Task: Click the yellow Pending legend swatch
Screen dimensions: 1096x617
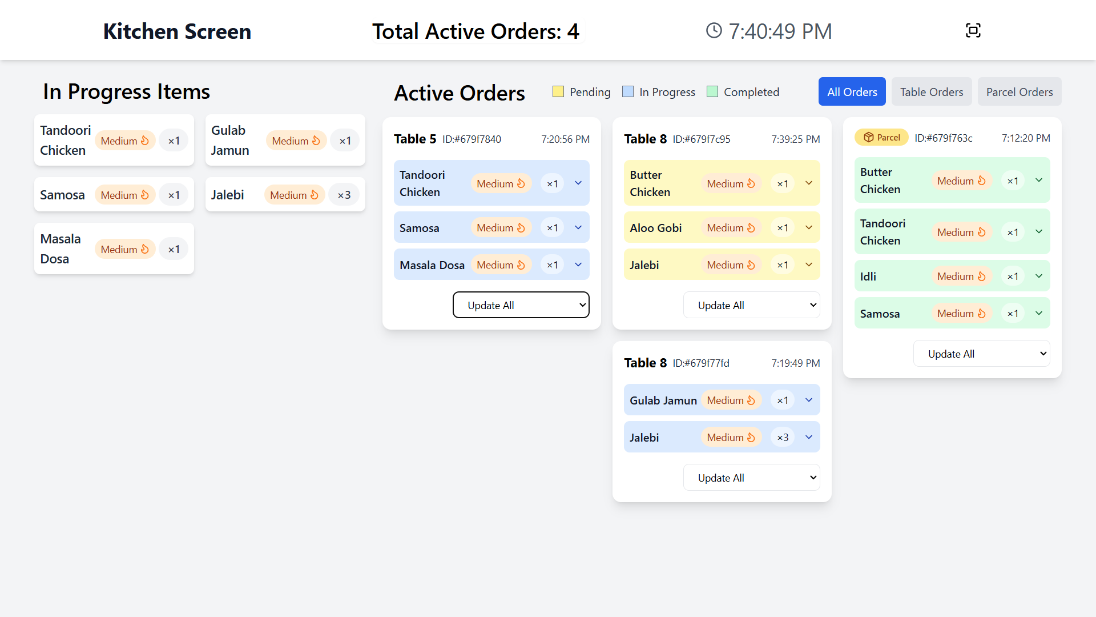Action: click(558, 91)
